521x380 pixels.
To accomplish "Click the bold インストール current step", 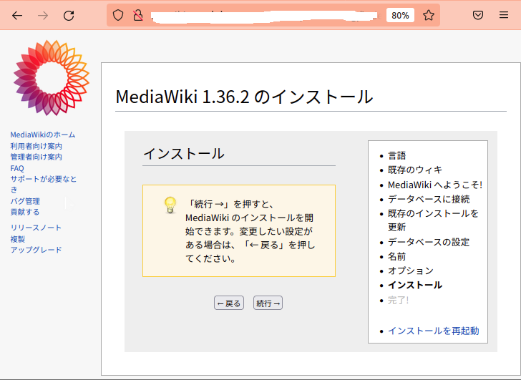I will click(415, 285).
